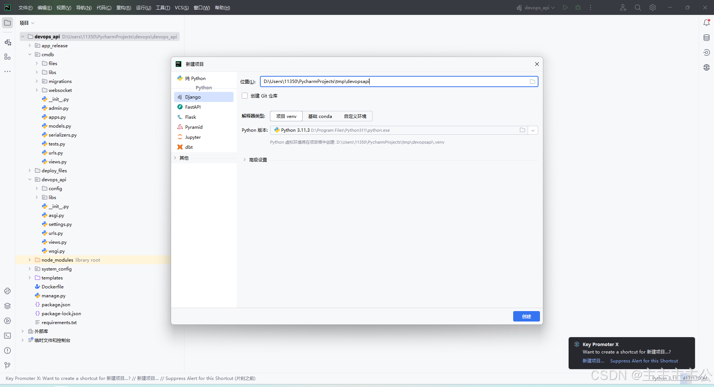Open the Project tool window folder icon
This screenshot has width=714, height=387.
click(7, 23)
